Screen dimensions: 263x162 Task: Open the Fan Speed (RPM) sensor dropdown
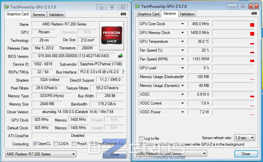coord(182,59)
